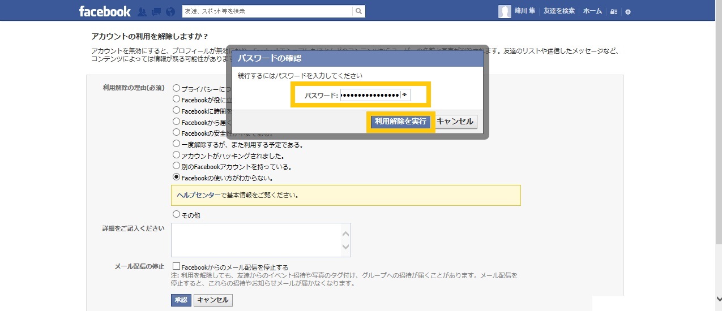The image size is (722, 311).
Task: Check Facebookからのメール配信を停止する box
Action: 177,266
